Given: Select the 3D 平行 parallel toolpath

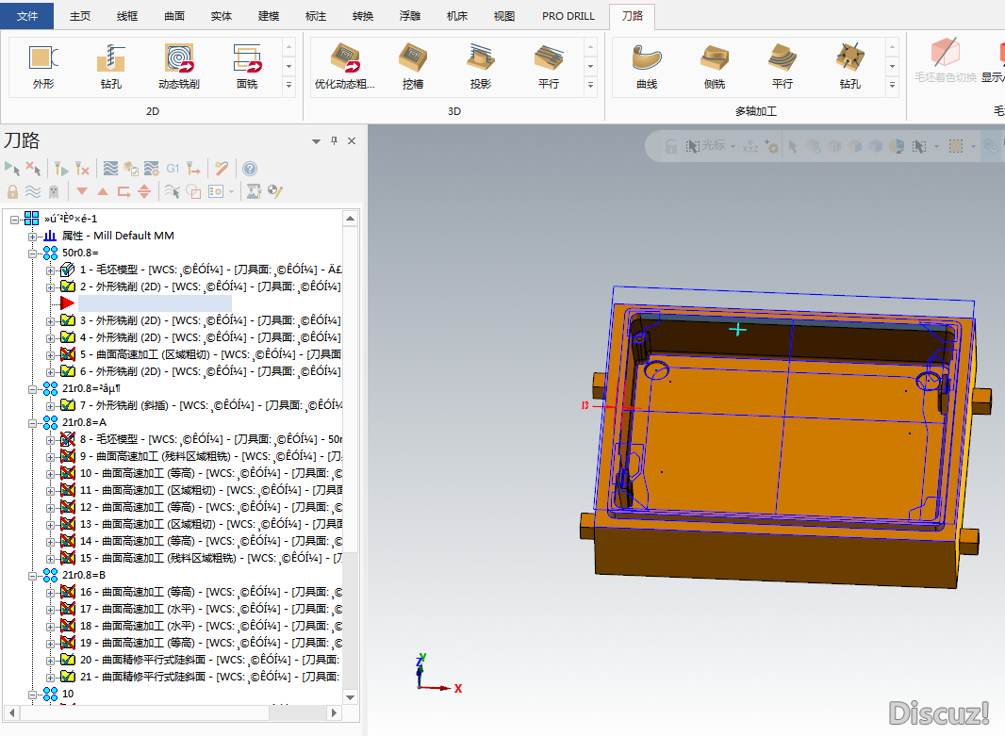Looking at the screenshot, I should 549,67.
